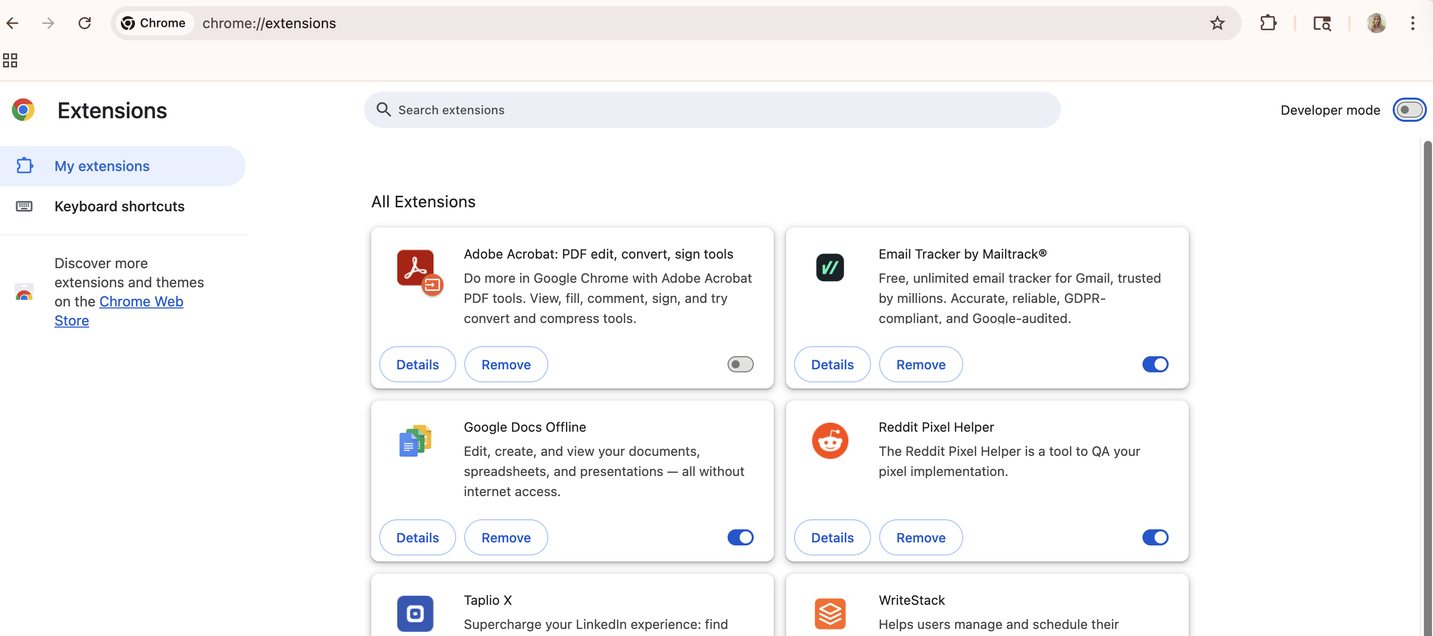Follow the Chrome Web Store link
The width and height of the screenshot is (1433, 636).
[x=141, y=301]
